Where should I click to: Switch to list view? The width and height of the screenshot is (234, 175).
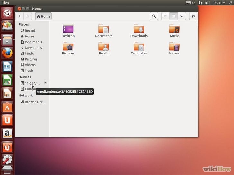(x=165, y=16)
